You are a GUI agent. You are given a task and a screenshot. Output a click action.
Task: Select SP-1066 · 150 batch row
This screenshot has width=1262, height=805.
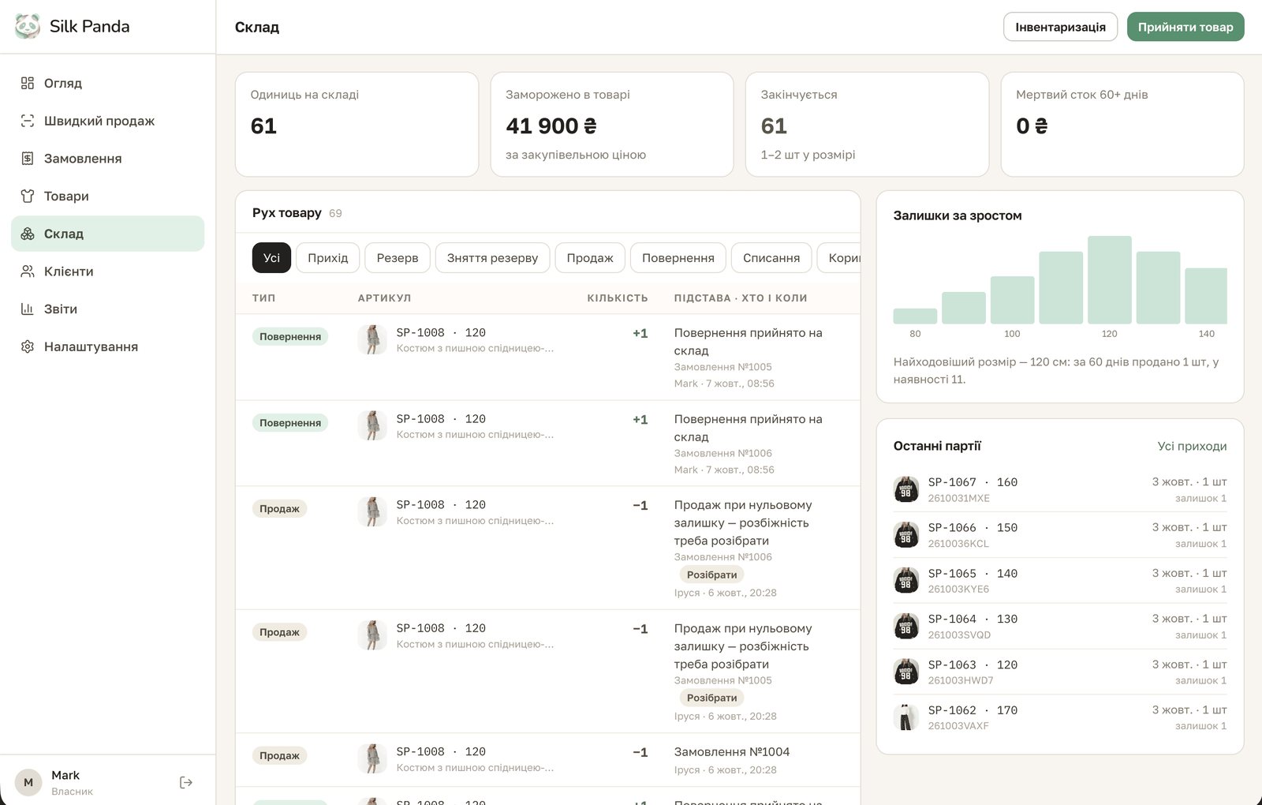pyautogui.click(x=1060, y=535)
